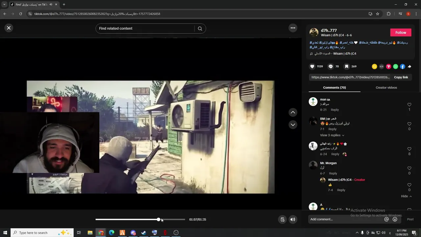Reply to Mr. Morgan's comment
The width and height of the screenshot is (421, 237).
(x=333, y=173)
